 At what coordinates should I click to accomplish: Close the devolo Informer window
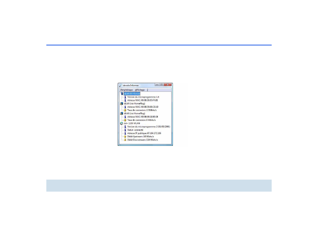click(168, 85)
